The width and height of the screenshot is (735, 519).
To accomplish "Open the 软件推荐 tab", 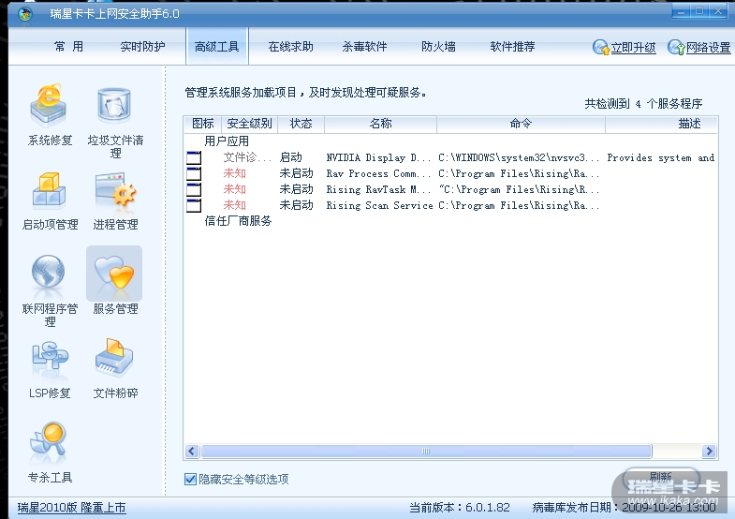I will (512, 47).
